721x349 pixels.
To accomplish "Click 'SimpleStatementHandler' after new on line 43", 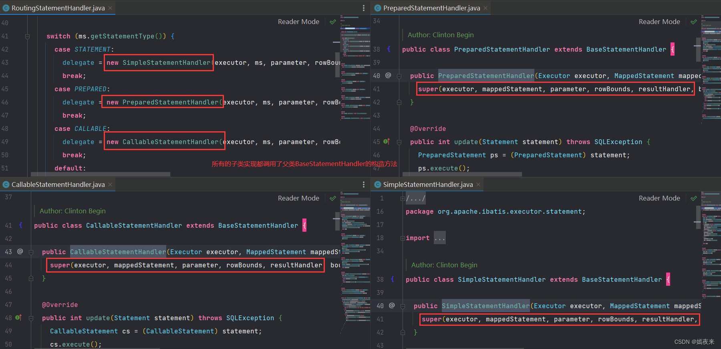I will coord(166,63).
